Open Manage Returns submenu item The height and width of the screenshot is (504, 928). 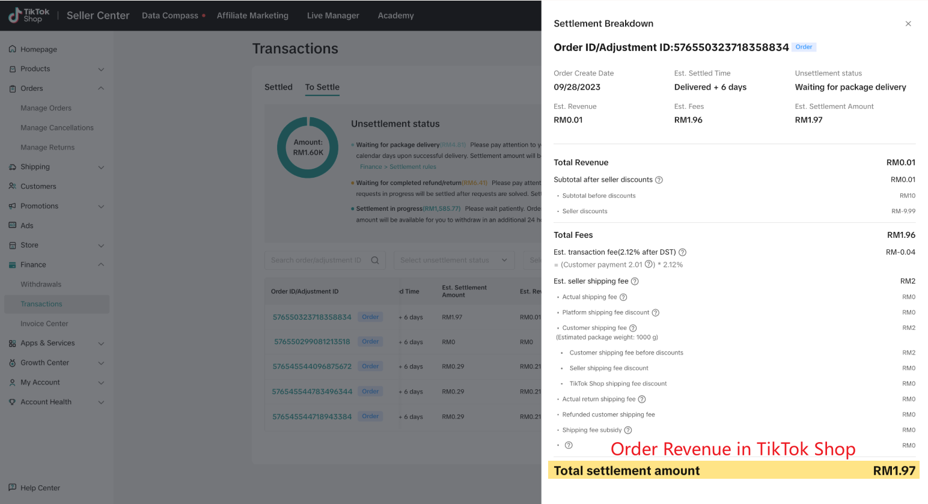click(47, 147)
